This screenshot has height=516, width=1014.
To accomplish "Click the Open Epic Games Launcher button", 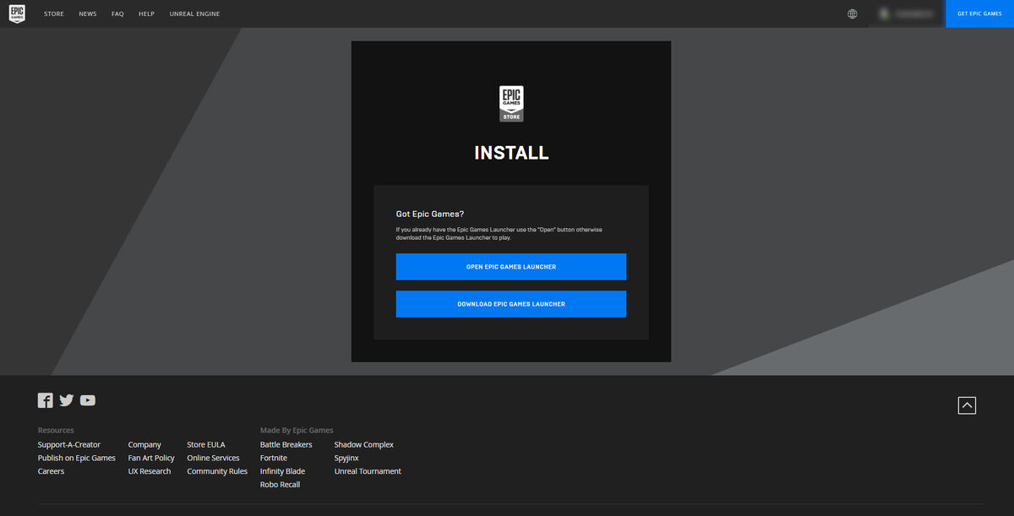I will [x=511, y=267].
